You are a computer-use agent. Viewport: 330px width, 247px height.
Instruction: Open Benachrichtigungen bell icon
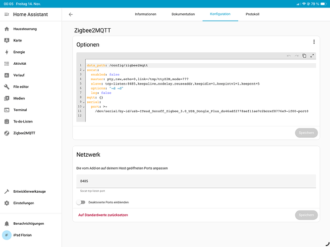click(x=7, y=223)
